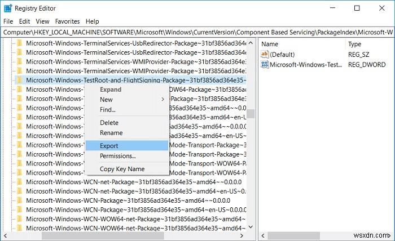Viewport: 395px width, 241px height.
Task: Click the tree horizontal scroll right arrow
Action: 242,236
